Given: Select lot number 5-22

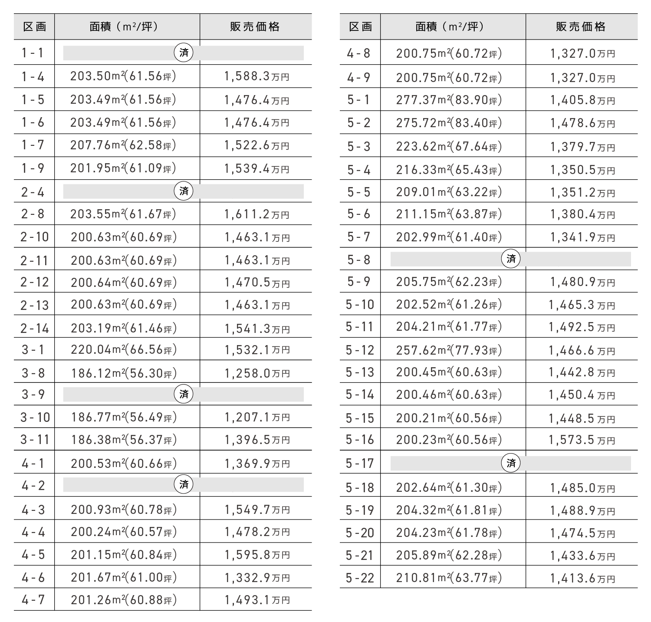Looking at the screenshot, I should (360, 578).
